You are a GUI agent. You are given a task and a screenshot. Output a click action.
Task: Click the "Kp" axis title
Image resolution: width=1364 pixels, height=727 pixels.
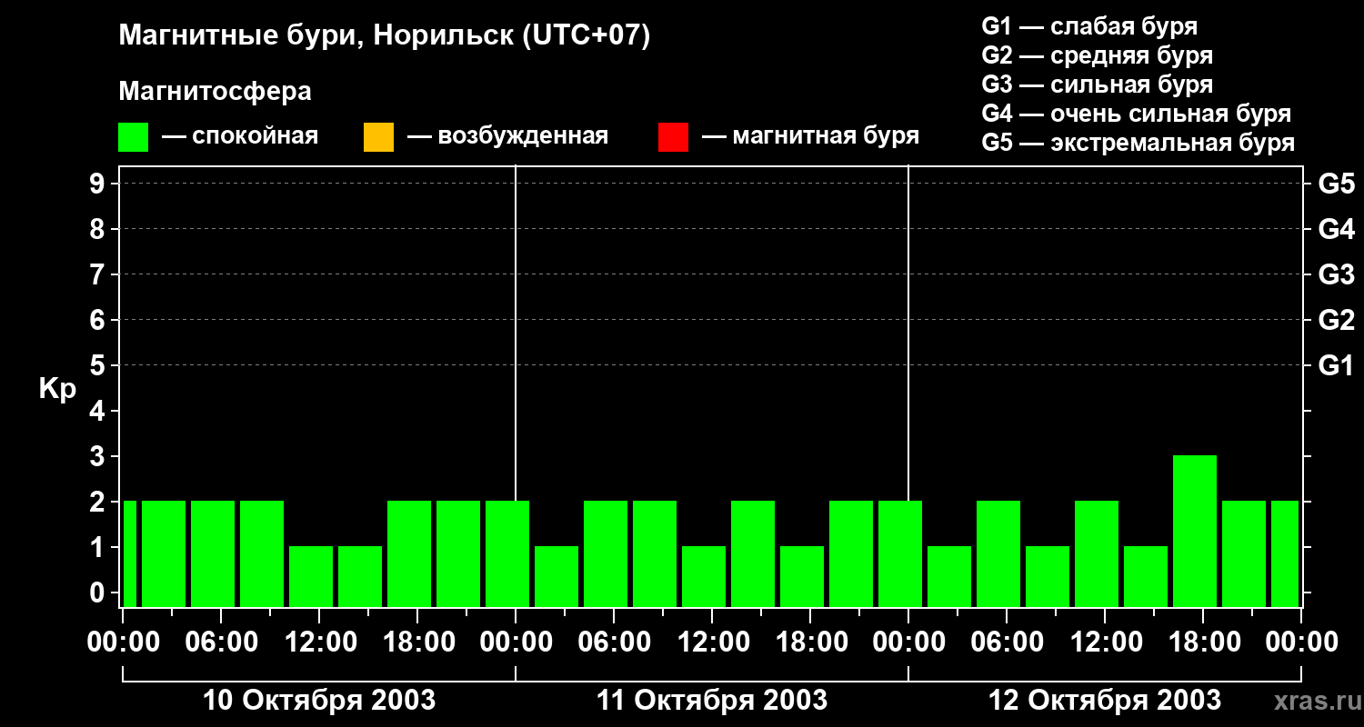[x=57, y=389]
